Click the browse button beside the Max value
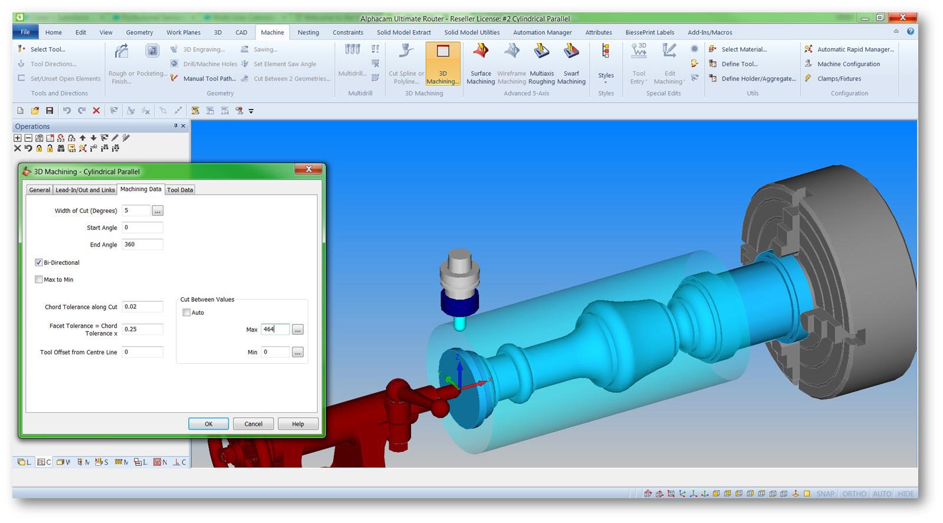This screenshot has width=943, height=523. tap(298, 330)
